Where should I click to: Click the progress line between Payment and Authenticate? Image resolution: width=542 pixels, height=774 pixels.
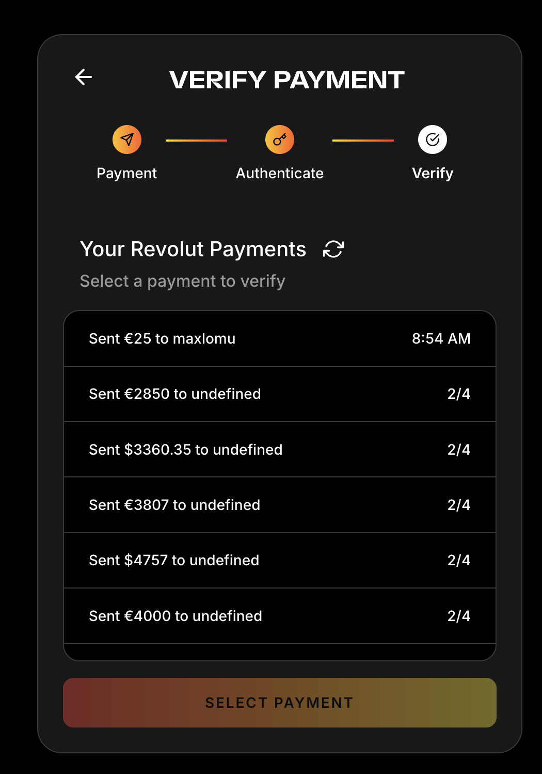click(196, 140)
